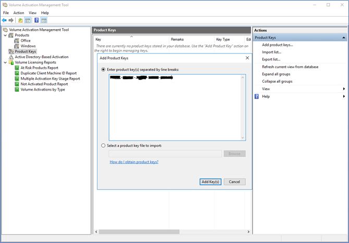The image size is (349, 243).
Task: Open the File menu
Action: [6, 13]
